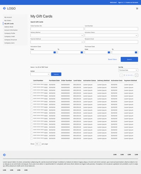Focus the Order Number (ID) input field
This screenshot has height=174, width=141.
[57, 29]
